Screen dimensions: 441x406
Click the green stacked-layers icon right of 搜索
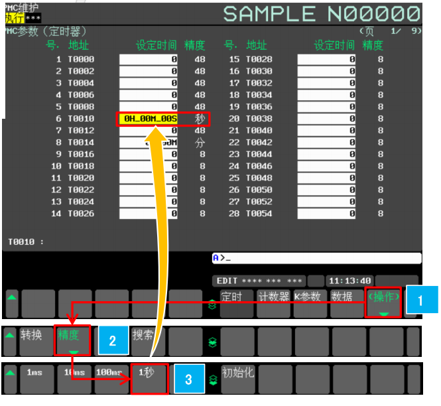pyautogui.click(x=213, y=342)
